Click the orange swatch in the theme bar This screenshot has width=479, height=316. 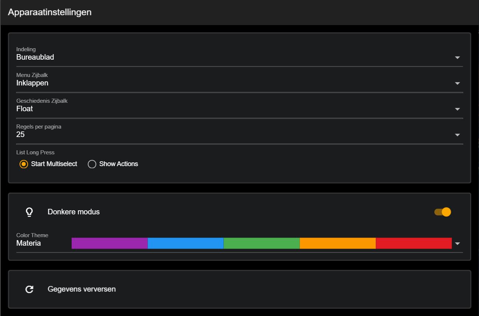coord(338,243)
